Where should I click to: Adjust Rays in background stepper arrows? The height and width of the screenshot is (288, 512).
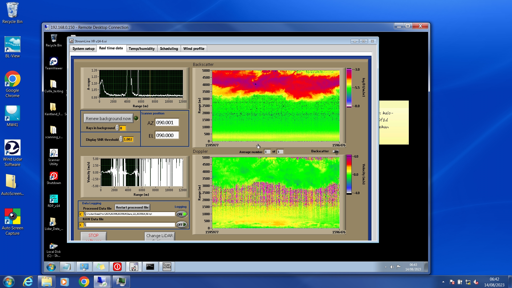(x=117, y=128)
